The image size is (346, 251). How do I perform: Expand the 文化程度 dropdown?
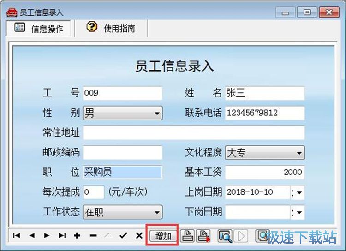299,153
